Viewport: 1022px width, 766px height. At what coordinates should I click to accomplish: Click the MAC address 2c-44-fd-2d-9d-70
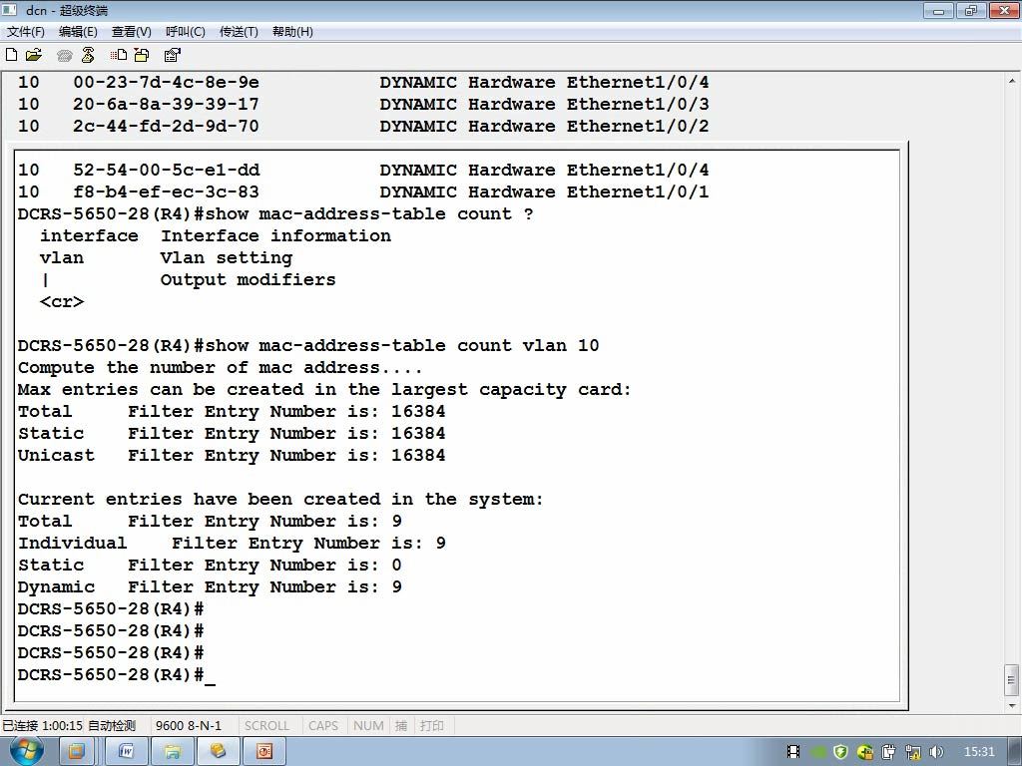pos(167,126)
